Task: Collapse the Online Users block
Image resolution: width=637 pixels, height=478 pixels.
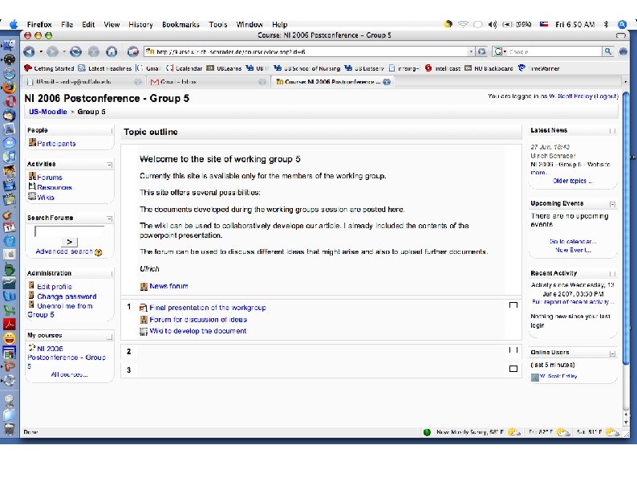Action: point(612,353)
